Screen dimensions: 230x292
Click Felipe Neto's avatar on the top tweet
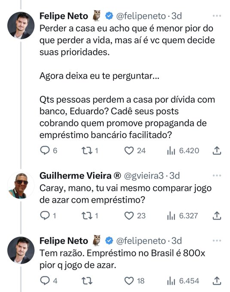tap(21, 25)
